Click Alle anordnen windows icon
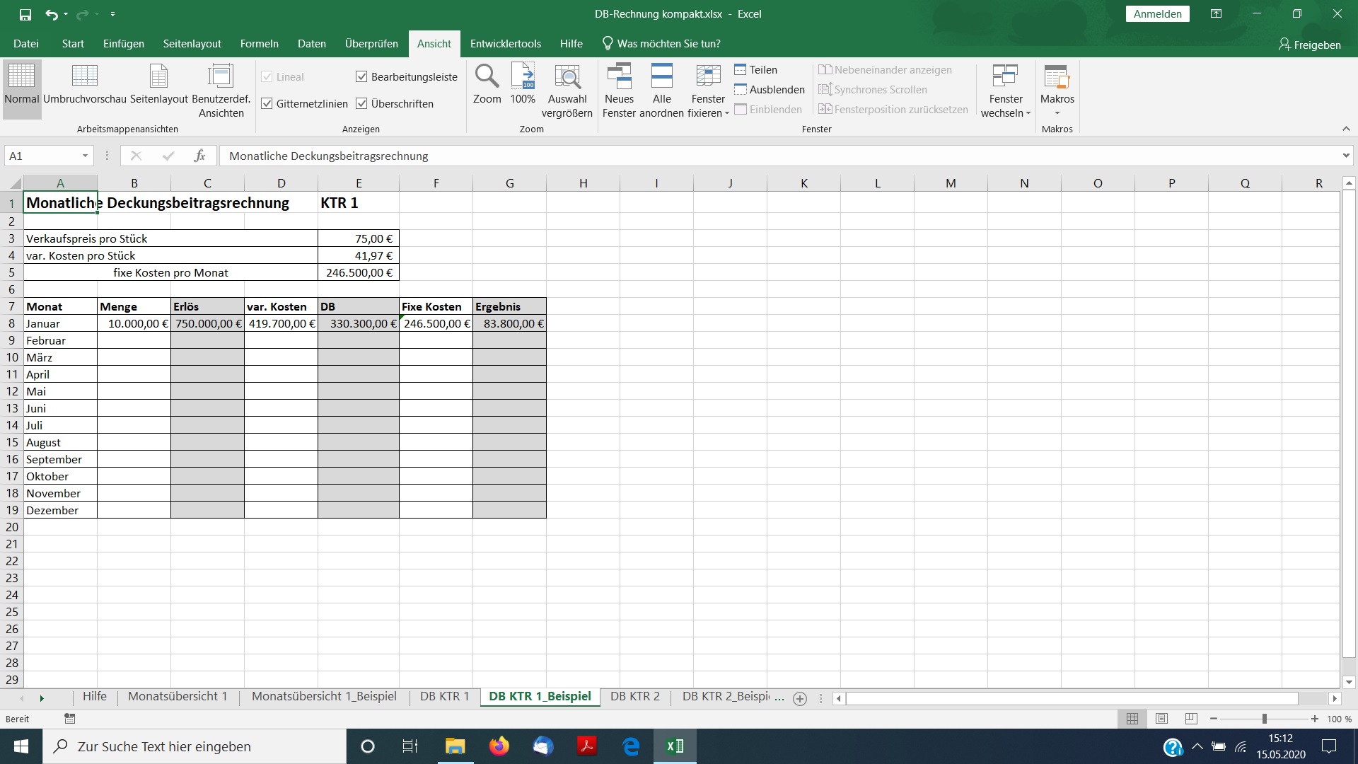Screen dimensions: 1358x764 tap(661, 76)
